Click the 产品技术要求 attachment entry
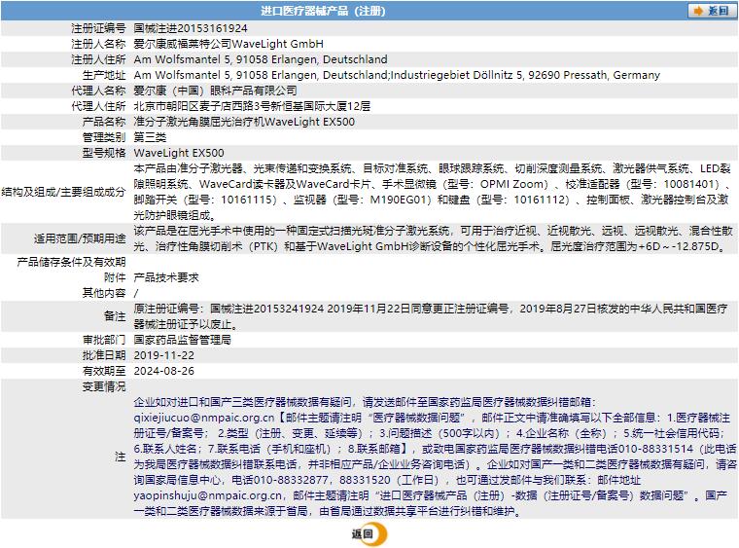 click(166, 277)
